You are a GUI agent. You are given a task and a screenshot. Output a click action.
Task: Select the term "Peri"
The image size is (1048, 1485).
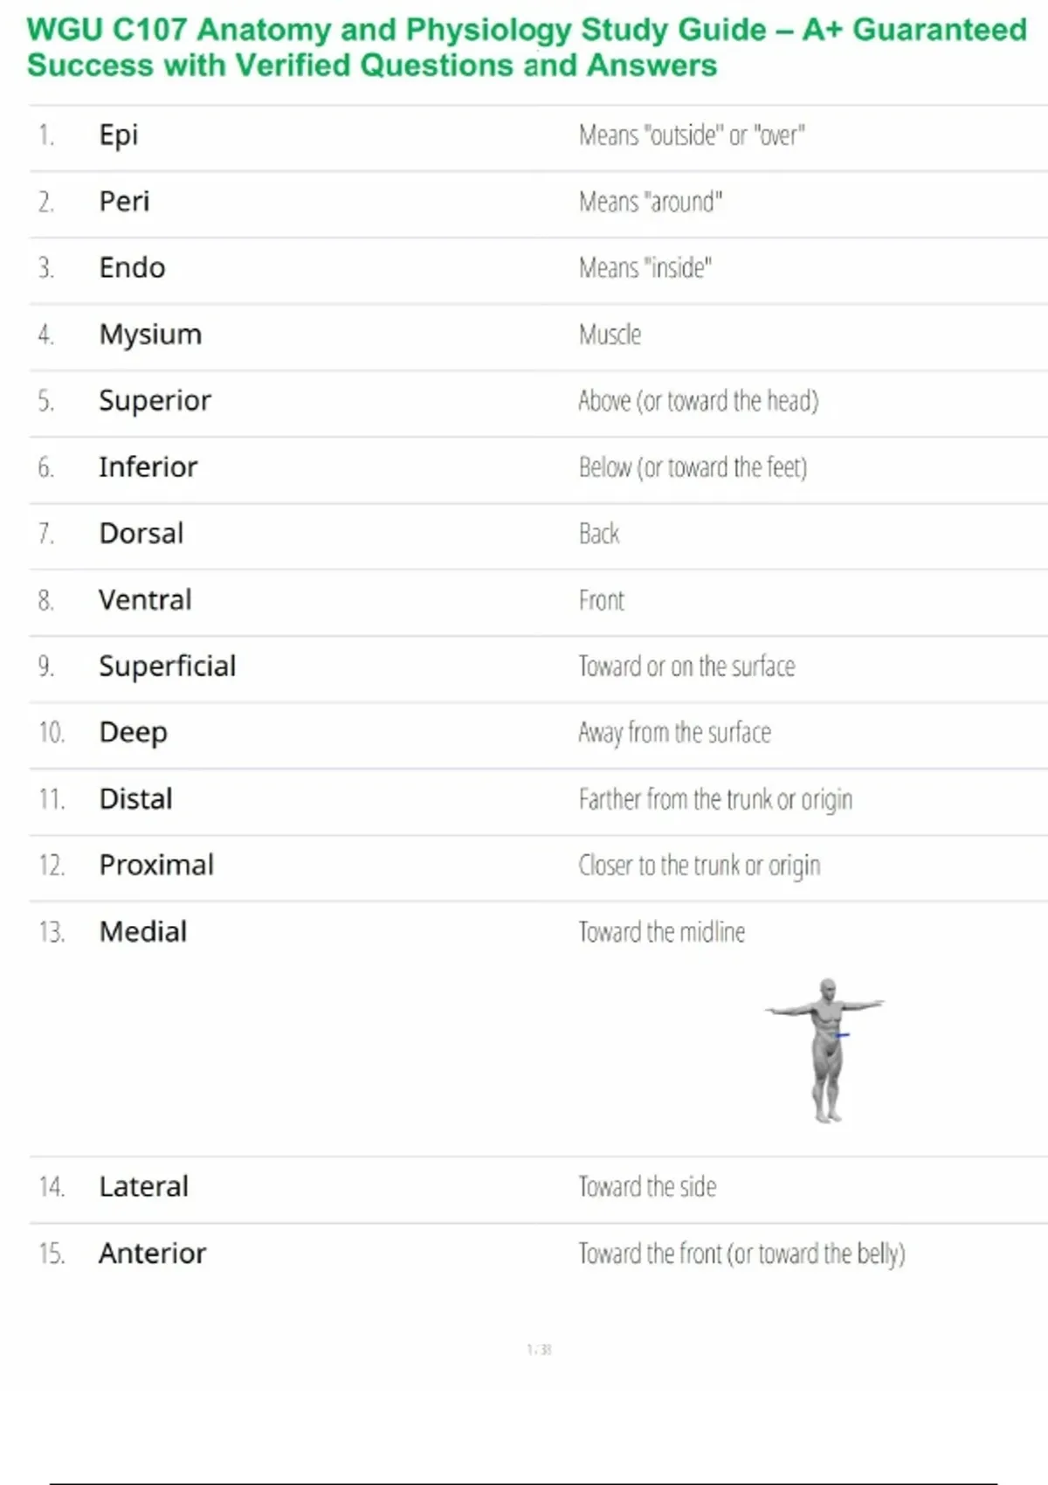point(124,202)
